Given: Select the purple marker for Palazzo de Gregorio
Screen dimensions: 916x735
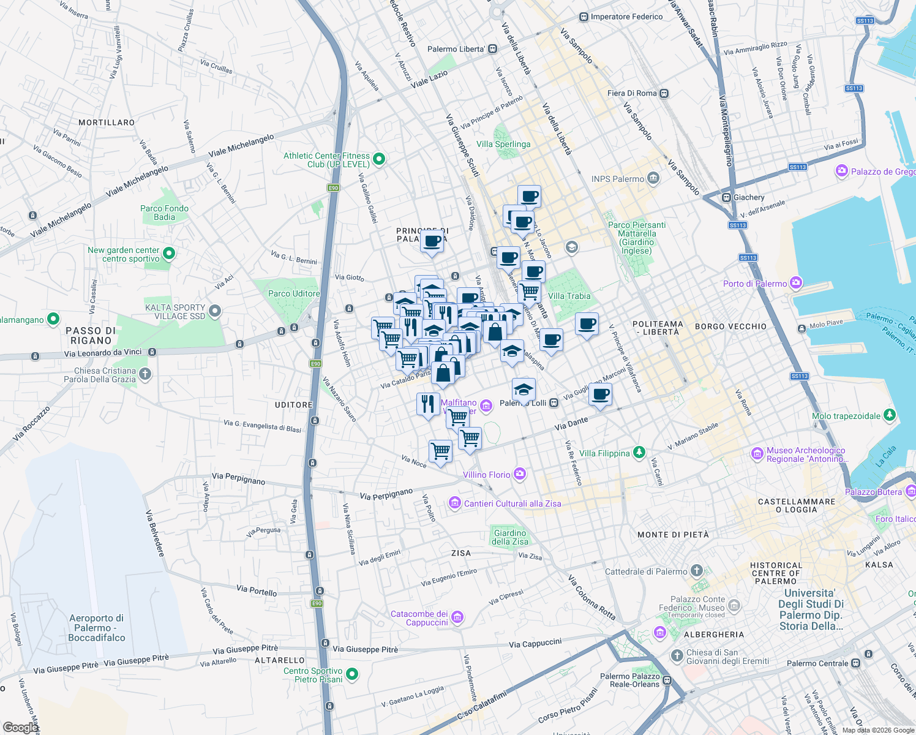Looking at the screenshot, I should (843, 171).
